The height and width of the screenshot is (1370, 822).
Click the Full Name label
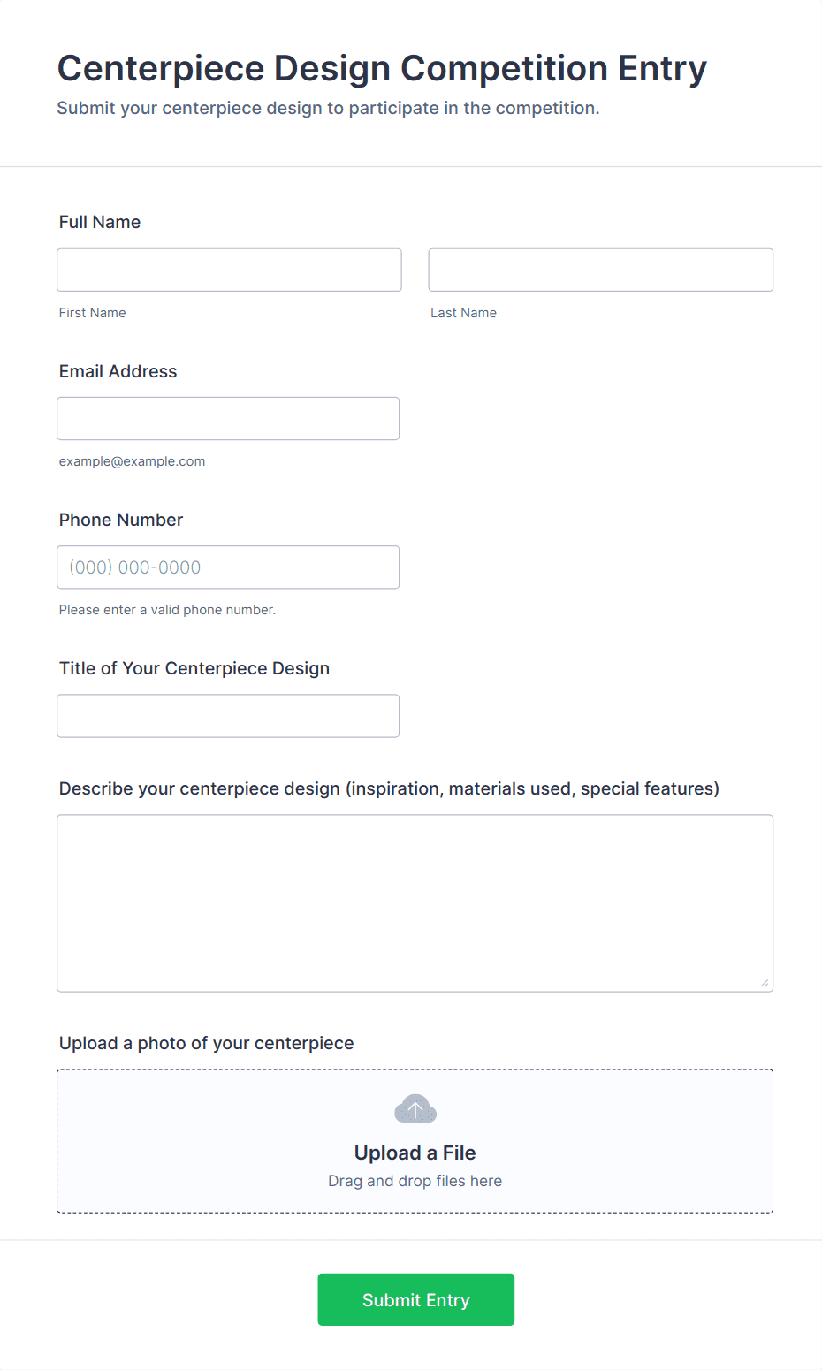[100, 222]
